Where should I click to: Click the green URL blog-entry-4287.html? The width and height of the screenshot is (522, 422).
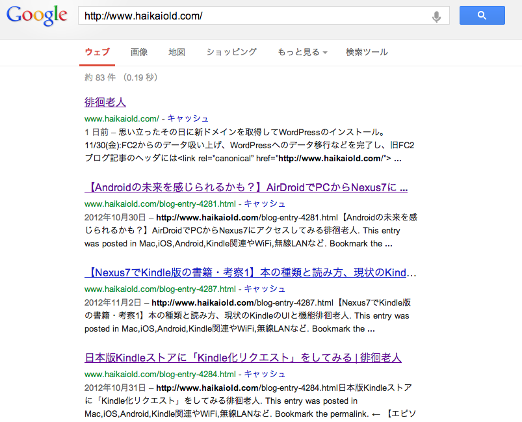tap(160, 289)
